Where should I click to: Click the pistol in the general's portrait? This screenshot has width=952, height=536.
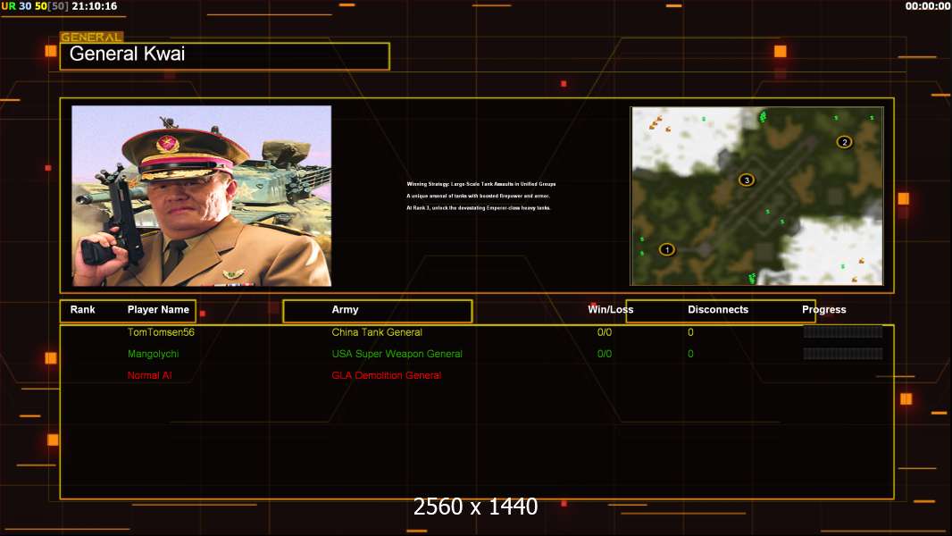114,222
